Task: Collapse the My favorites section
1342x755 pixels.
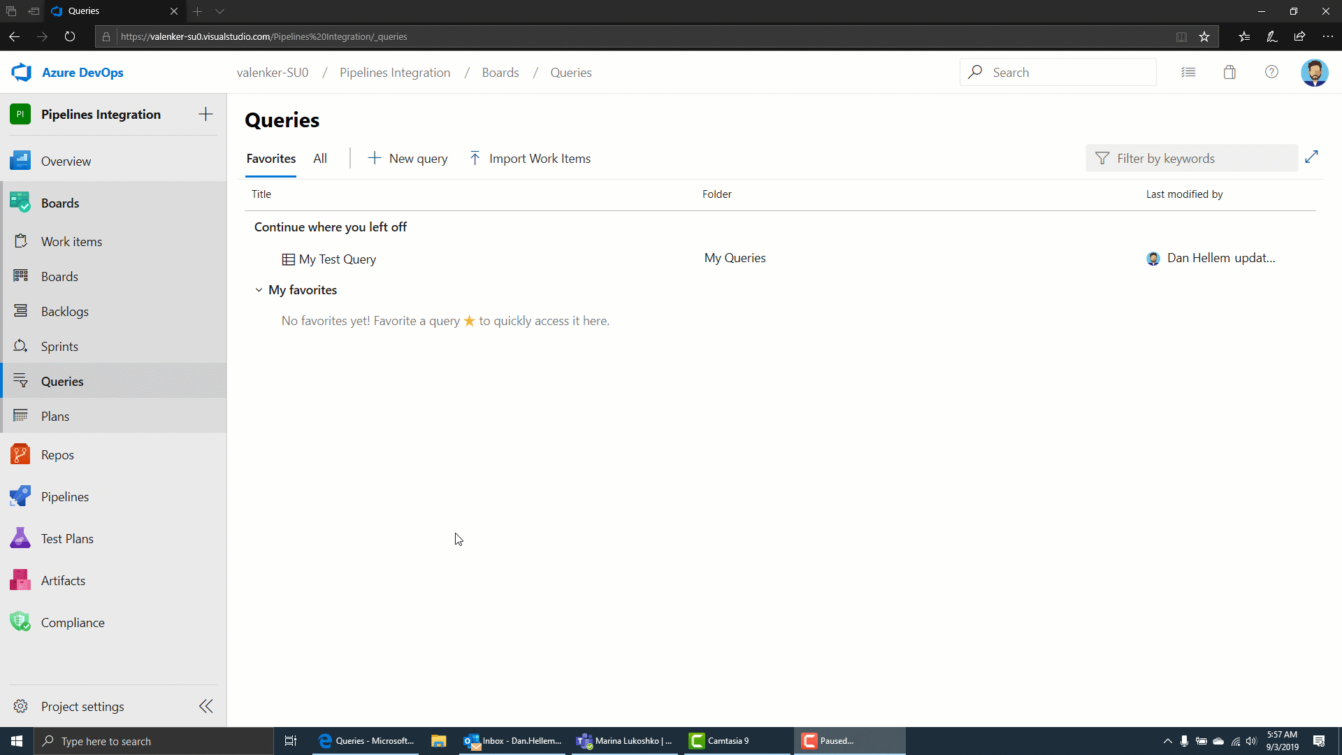Action: pos(260,289)
